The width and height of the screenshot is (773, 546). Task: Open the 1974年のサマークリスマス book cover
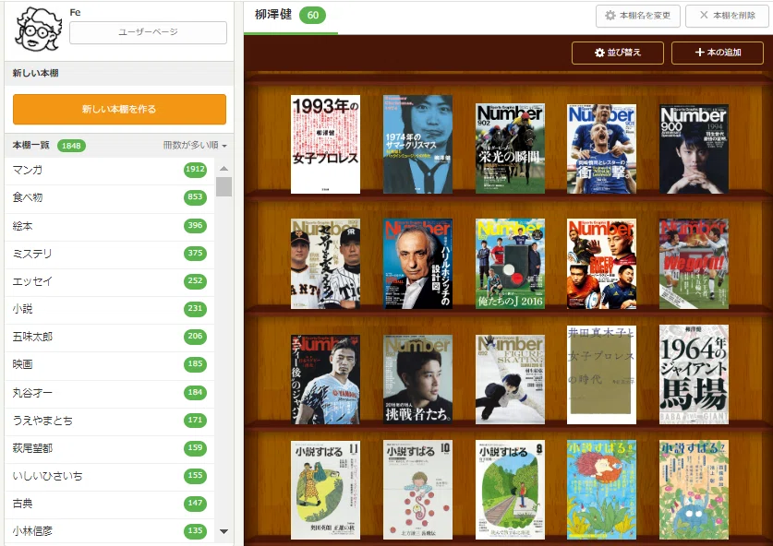pos(417,144)
